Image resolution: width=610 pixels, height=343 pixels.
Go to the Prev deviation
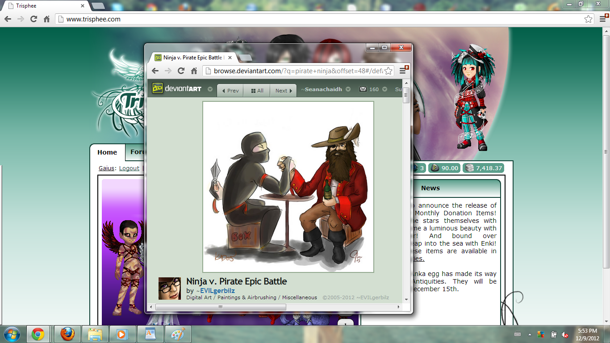(230, 90)
